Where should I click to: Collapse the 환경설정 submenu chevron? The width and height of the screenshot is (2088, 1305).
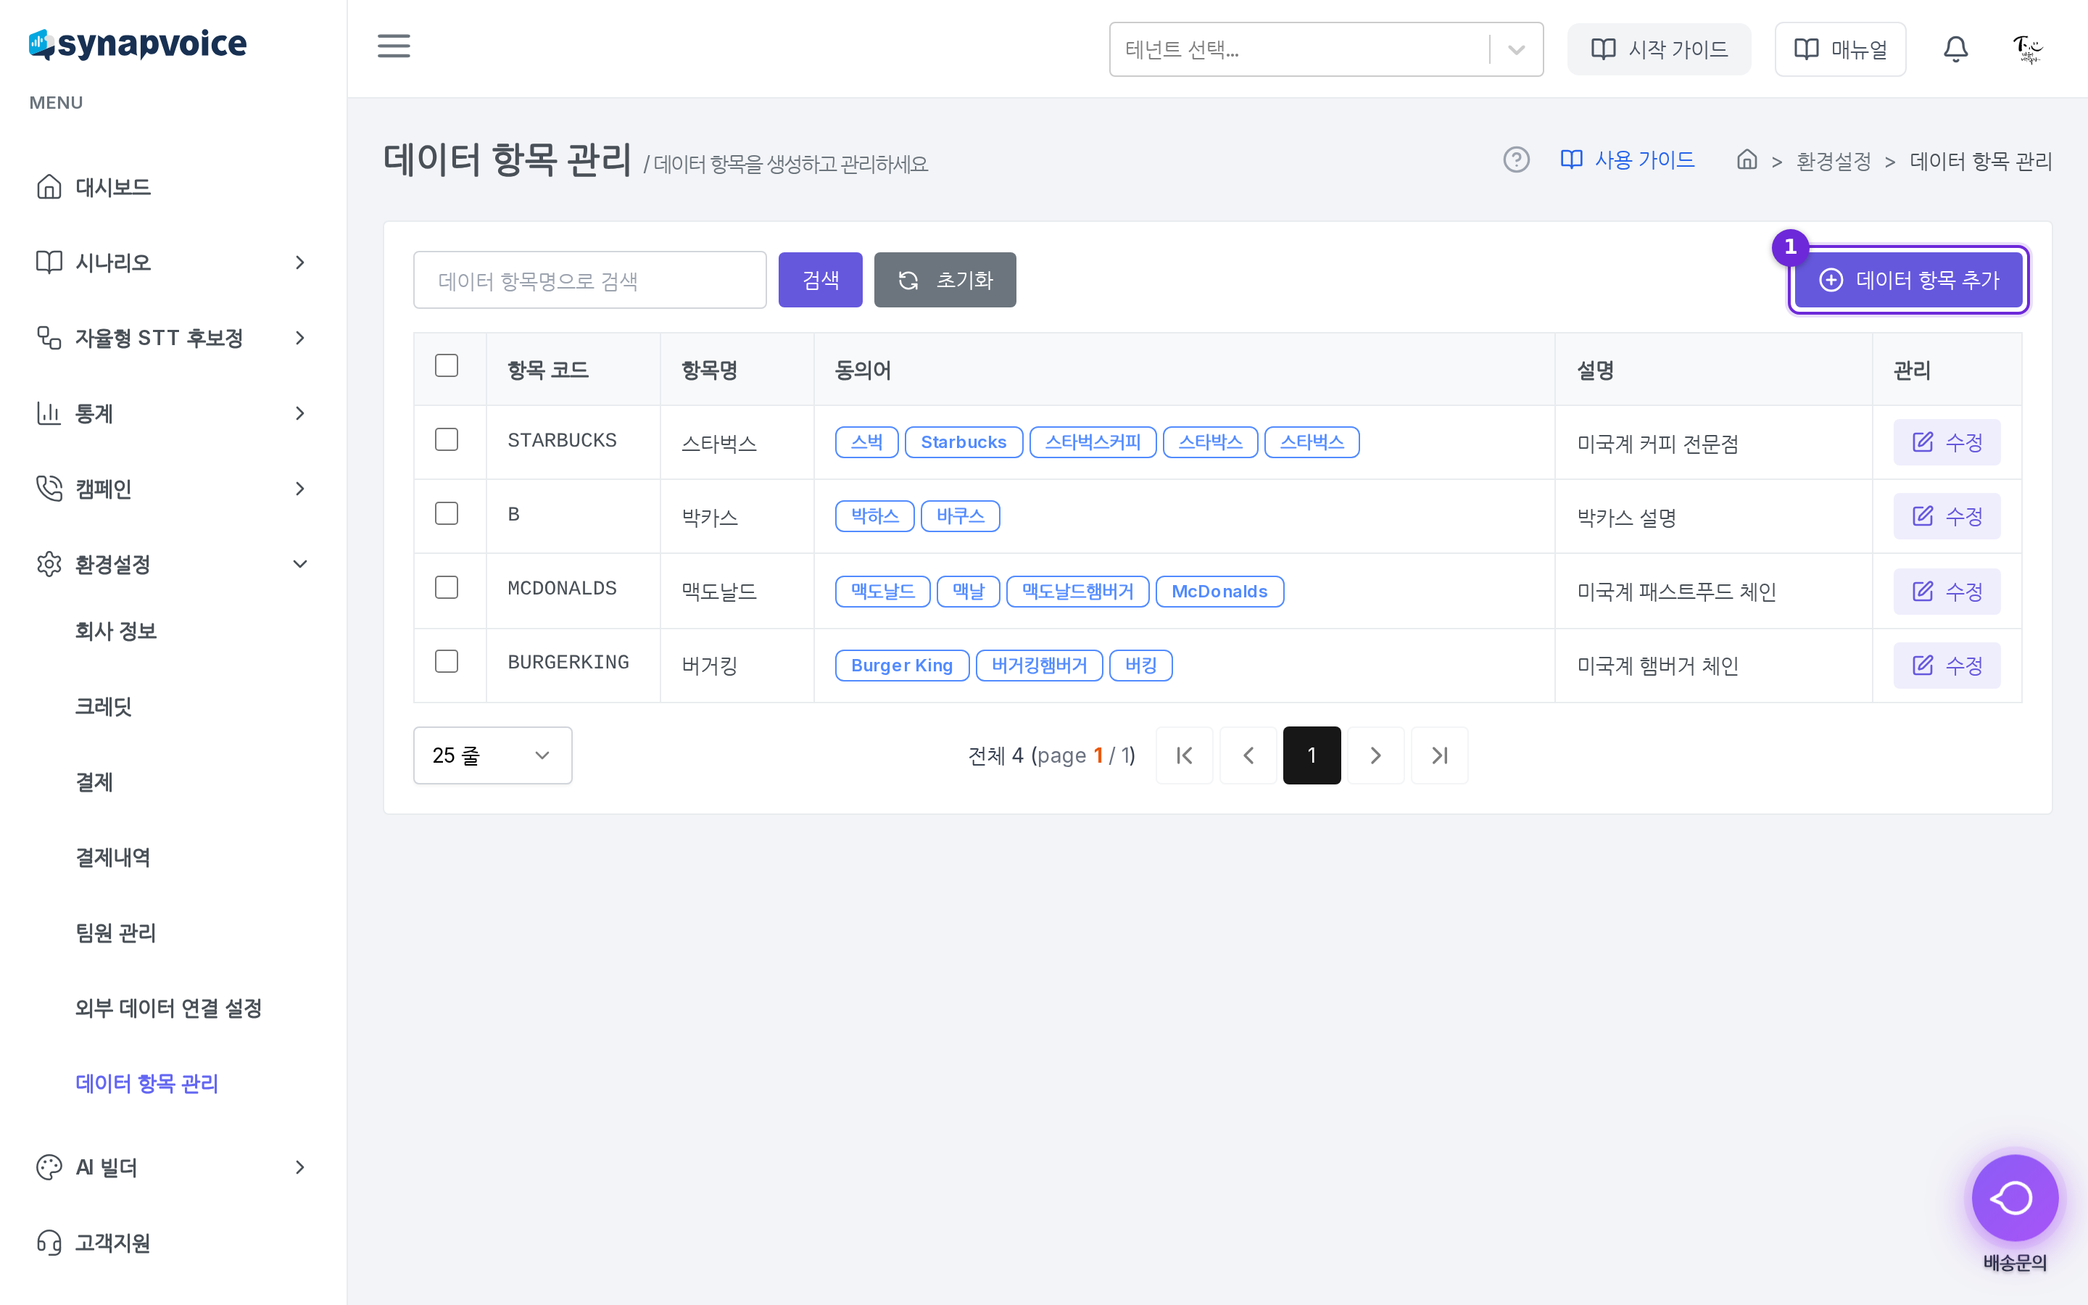(299, 563)
